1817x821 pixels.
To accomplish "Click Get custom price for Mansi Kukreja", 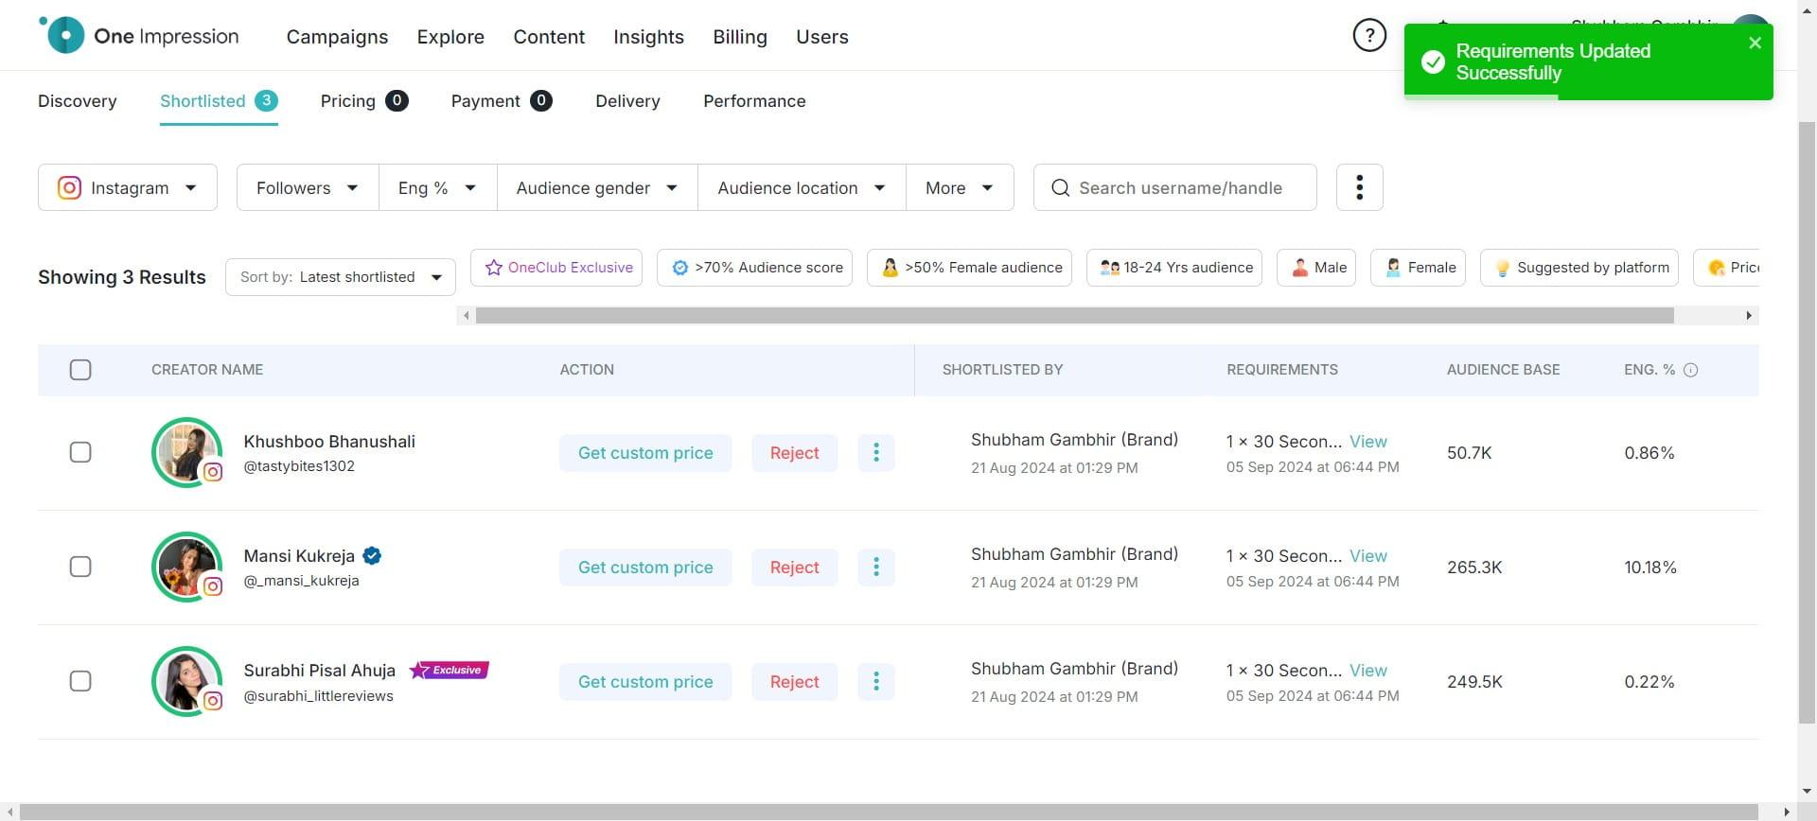I will click(645, 568).
